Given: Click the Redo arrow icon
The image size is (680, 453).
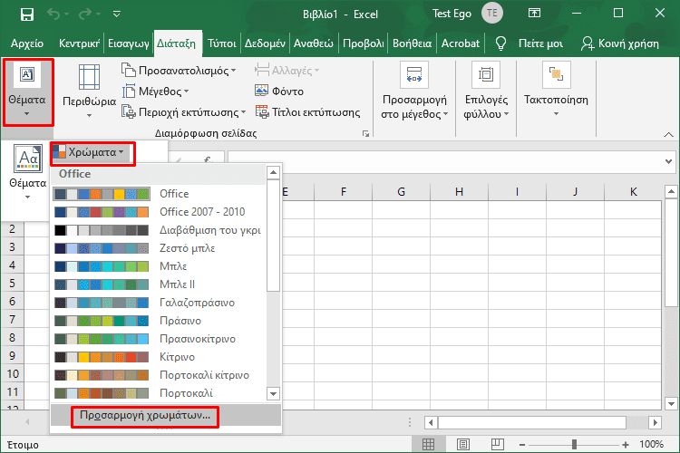Looking at the screenshot, I should coord(85,14).
